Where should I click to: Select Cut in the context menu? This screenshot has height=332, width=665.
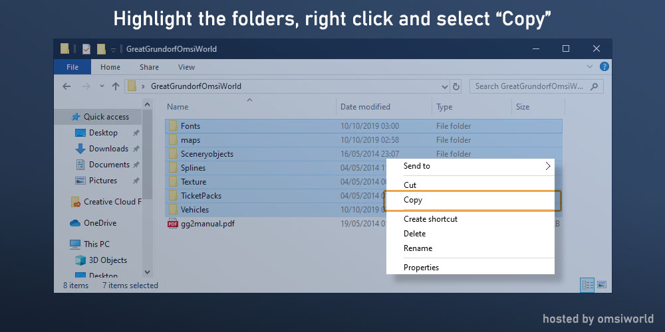tap(470, 185)
